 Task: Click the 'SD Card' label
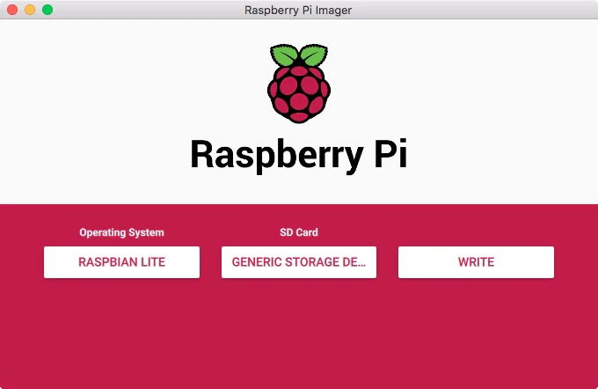click(299, 232)
